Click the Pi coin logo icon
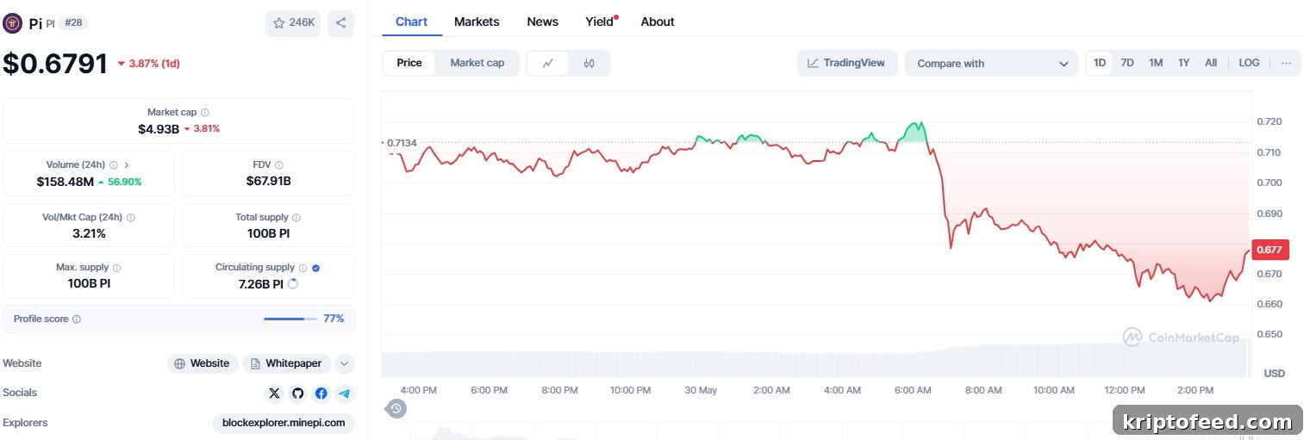Image resolution: width=1304 pixels, height=440 pixels. 12,23
